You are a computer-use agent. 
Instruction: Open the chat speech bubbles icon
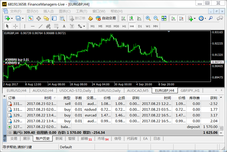(220, 18)
